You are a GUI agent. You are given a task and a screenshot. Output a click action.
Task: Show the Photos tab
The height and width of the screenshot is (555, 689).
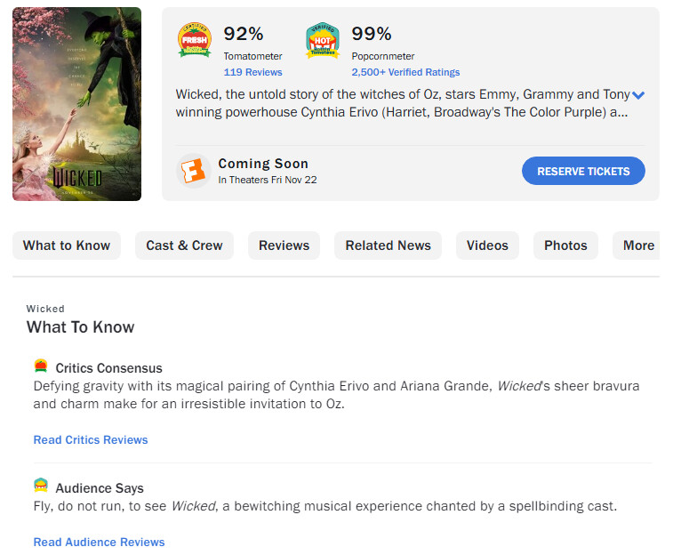tap(565, 245)
